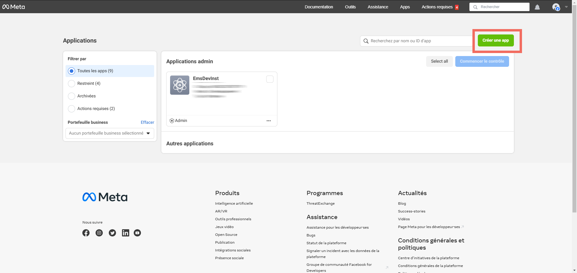The image size is (577, 273).
Task: Go to the Apps menu
Action: point(405,7)
